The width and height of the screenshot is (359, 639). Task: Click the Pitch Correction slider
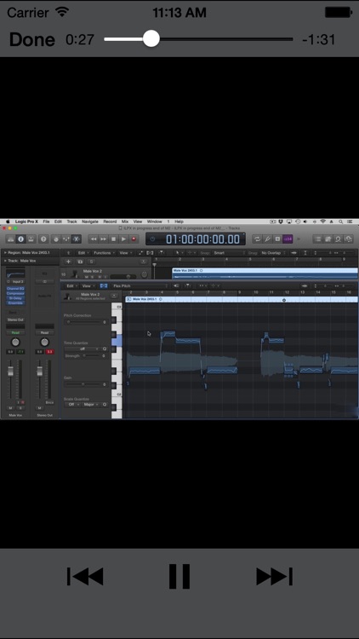tap(83, 322)
